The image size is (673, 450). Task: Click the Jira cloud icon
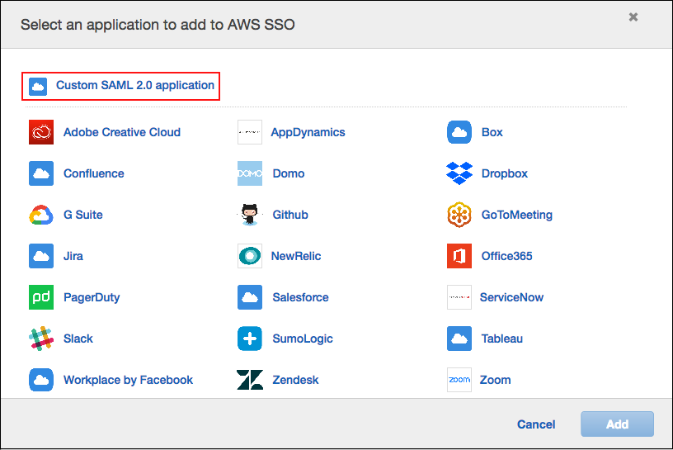coord(41,256)
